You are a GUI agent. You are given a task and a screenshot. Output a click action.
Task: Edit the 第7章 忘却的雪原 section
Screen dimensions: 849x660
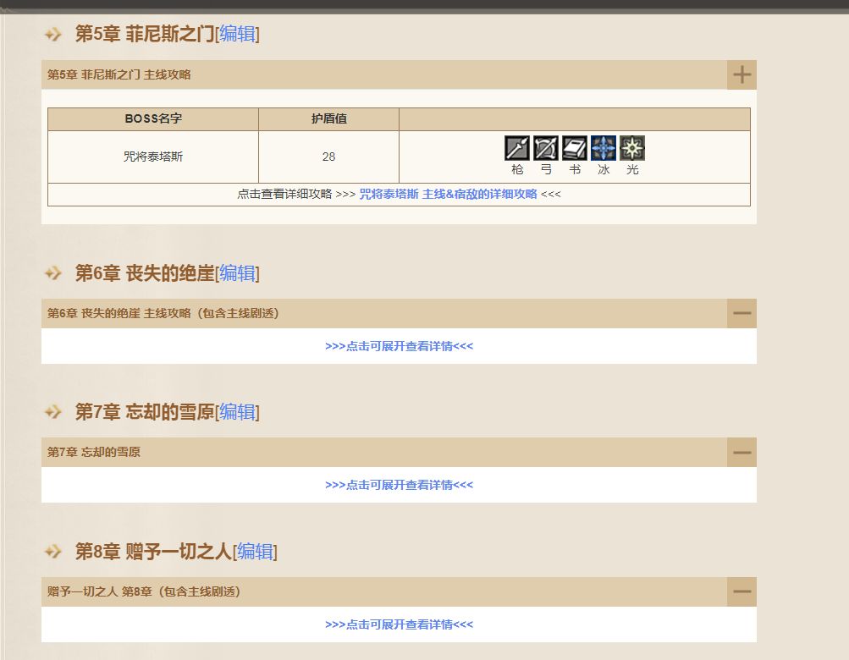pyautogui.click(x=237, y=413)
